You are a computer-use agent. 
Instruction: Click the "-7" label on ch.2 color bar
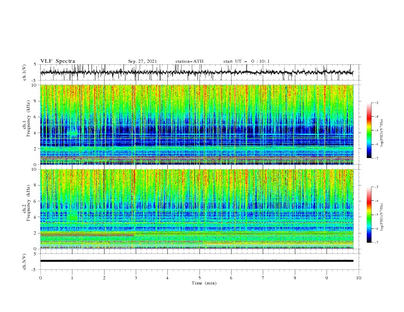(x=376, y=243)
